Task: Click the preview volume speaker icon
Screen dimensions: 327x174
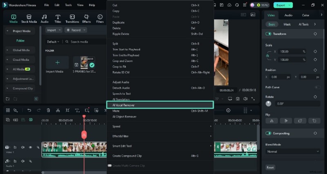Action: coord(245,99)
